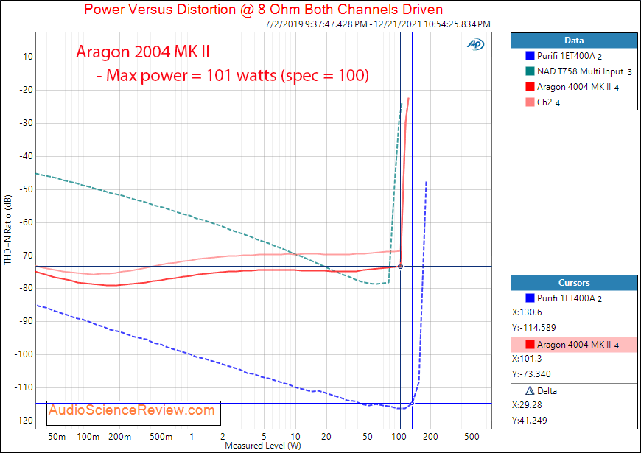Select Ch2 entry in Data legend
This screenshot has height=453, width=641.
548,102
